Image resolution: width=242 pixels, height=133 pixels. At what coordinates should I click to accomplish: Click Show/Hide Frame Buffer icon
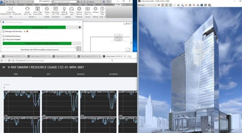click(38, 9)
